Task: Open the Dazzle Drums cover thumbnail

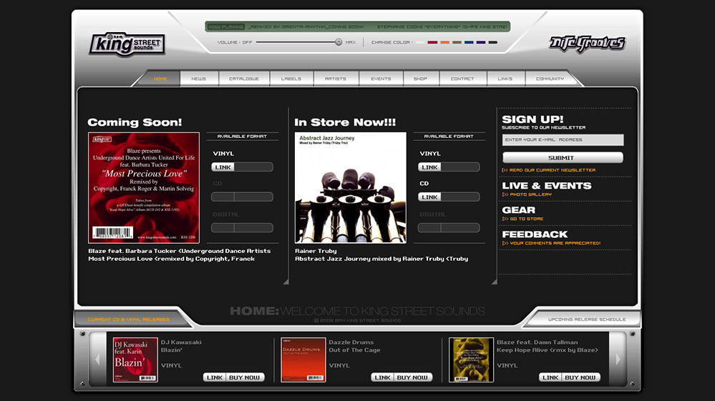Action: click(303, 360)
